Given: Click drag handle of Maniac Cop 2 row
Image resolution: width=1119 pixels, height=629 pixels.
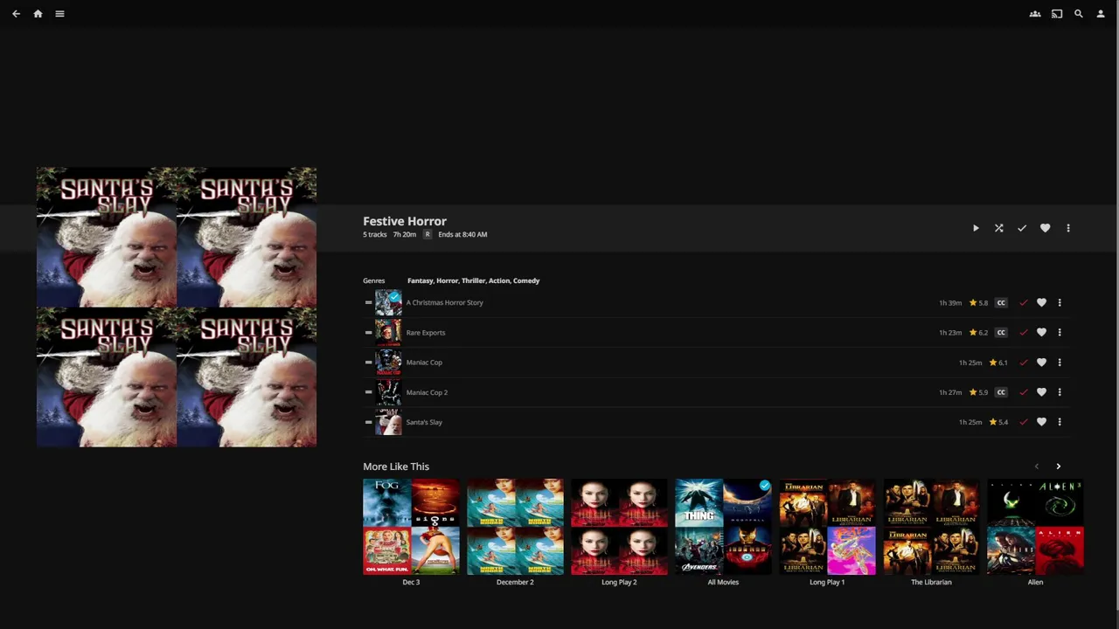Looking at the screenshot, I should [368, 392].
